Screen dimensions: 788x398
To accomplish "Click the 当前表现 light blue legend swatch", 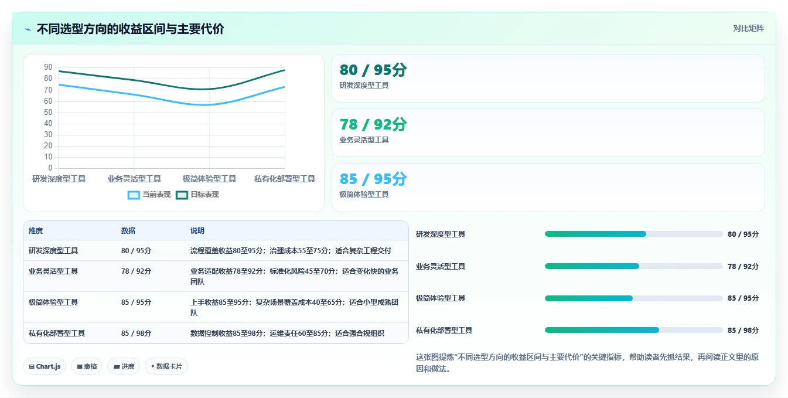I will 134,195.
